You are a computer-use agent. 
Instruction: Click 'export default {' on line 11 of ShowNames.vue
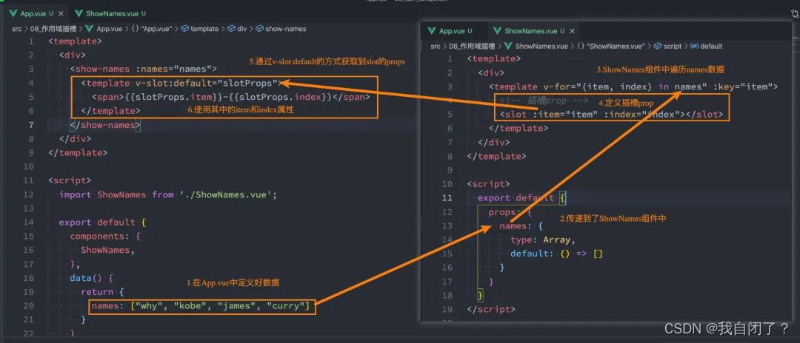click(x=521, y=198)
